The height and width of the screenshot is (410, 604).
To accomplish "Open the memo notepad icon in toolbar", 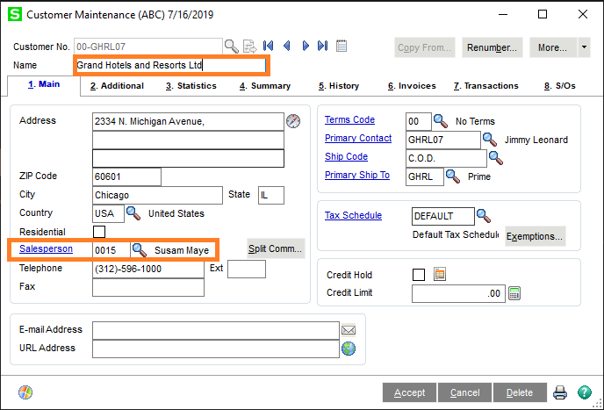I will pyautogui.click(x=342, y=46).
